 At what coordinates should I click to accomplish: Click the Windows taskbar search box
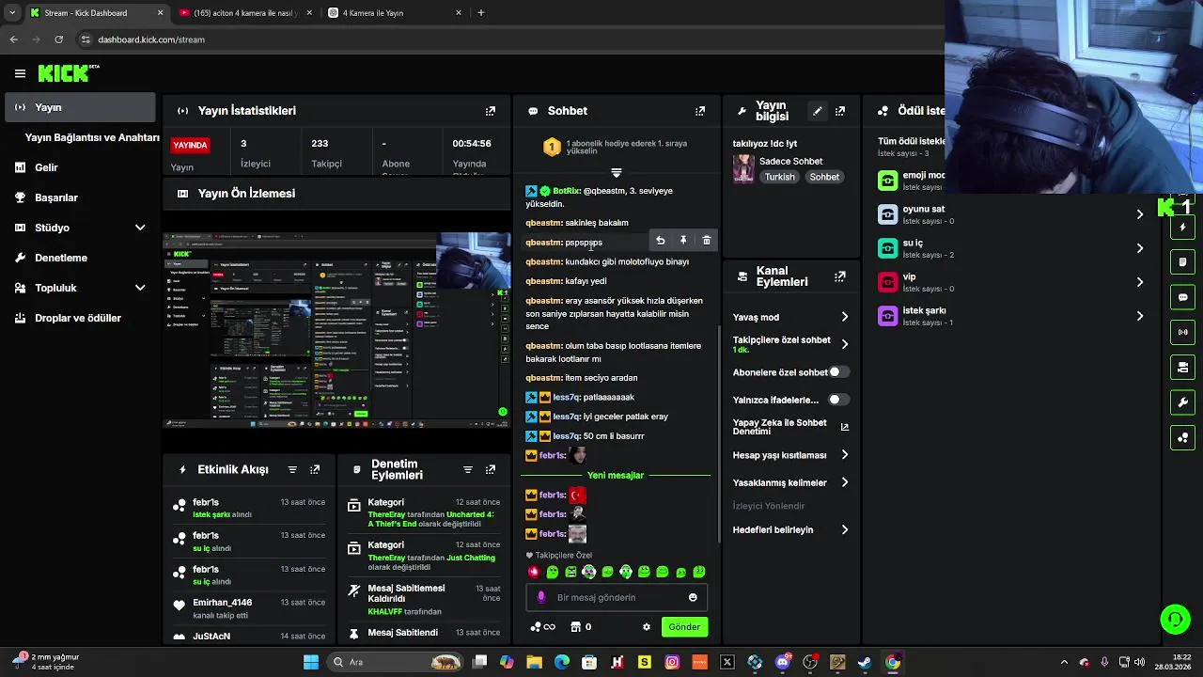click(x=396, y=662)
